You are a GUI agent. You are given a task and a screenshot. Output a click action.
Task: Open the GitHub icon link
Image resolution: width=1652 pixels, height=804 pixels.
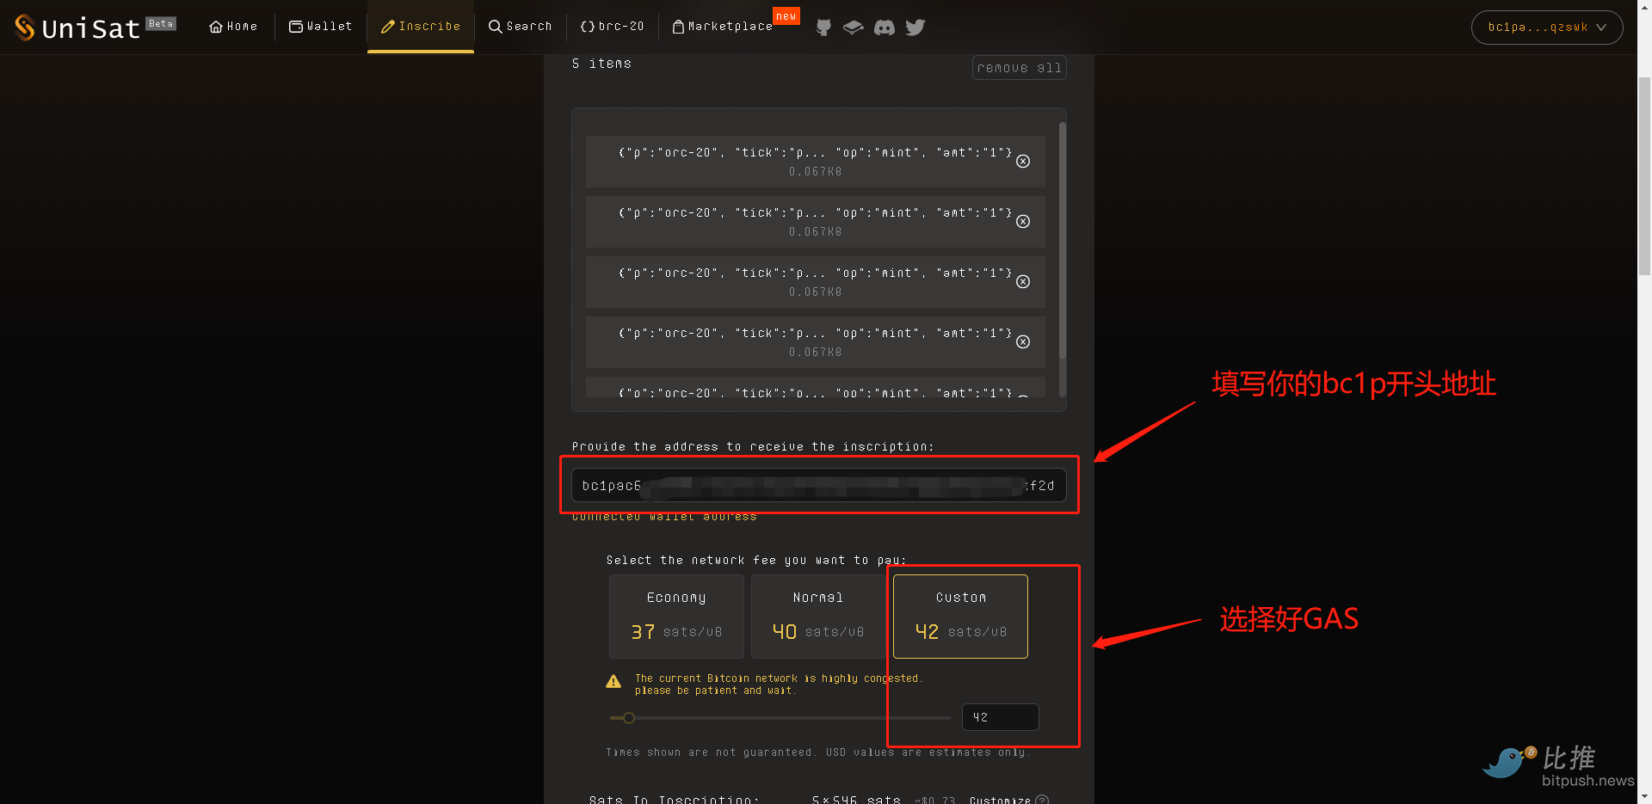(x=823, y=28)
